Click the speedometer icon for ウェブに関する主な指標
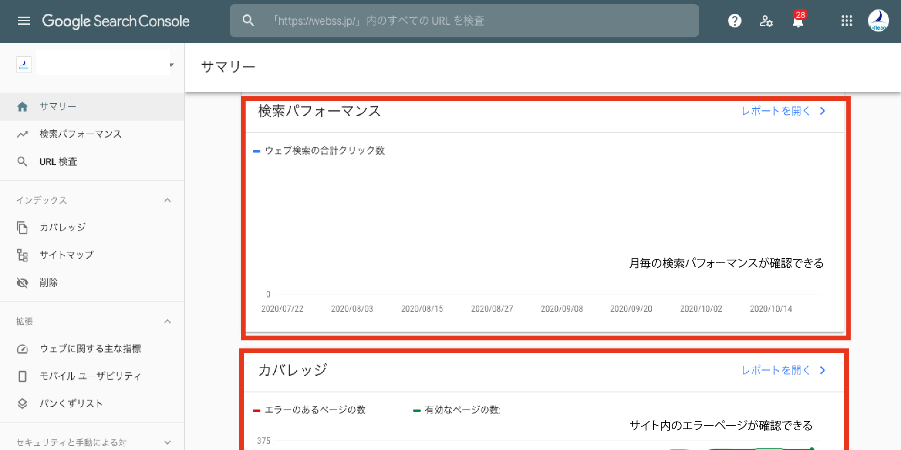 (x=23, y=349)
